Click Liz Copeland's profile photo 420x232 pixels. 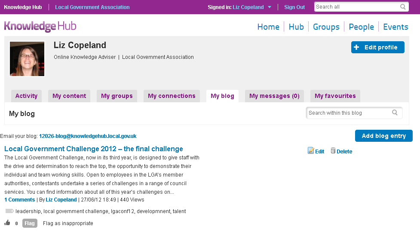[27, 59]
